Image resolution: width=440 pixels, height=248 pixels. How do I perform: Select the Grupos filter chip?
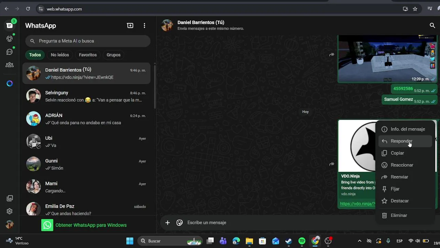[x=113, y=55]
